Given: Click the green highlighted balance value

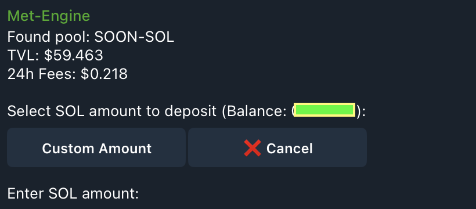Looking at the screenshot, I should pyautogui.click(x=324, y=110).
